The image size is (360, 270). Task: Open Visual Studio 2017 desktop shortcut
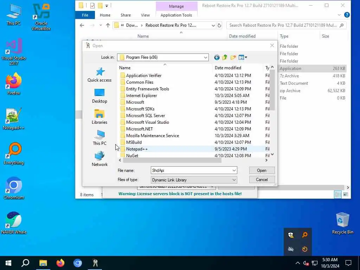(14, 51)
